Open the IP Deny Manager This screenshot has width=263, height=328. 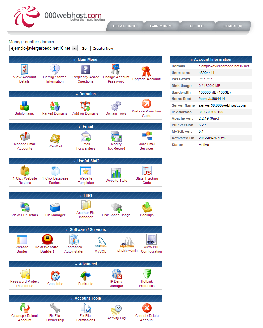116,276
